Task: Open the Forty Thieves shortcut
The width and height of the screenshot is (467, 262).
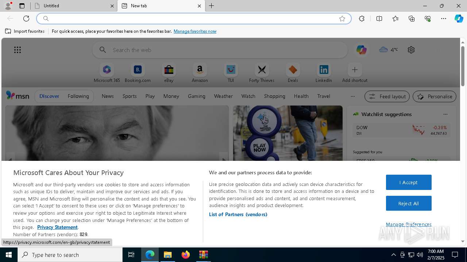Action: tap(262, 73)
